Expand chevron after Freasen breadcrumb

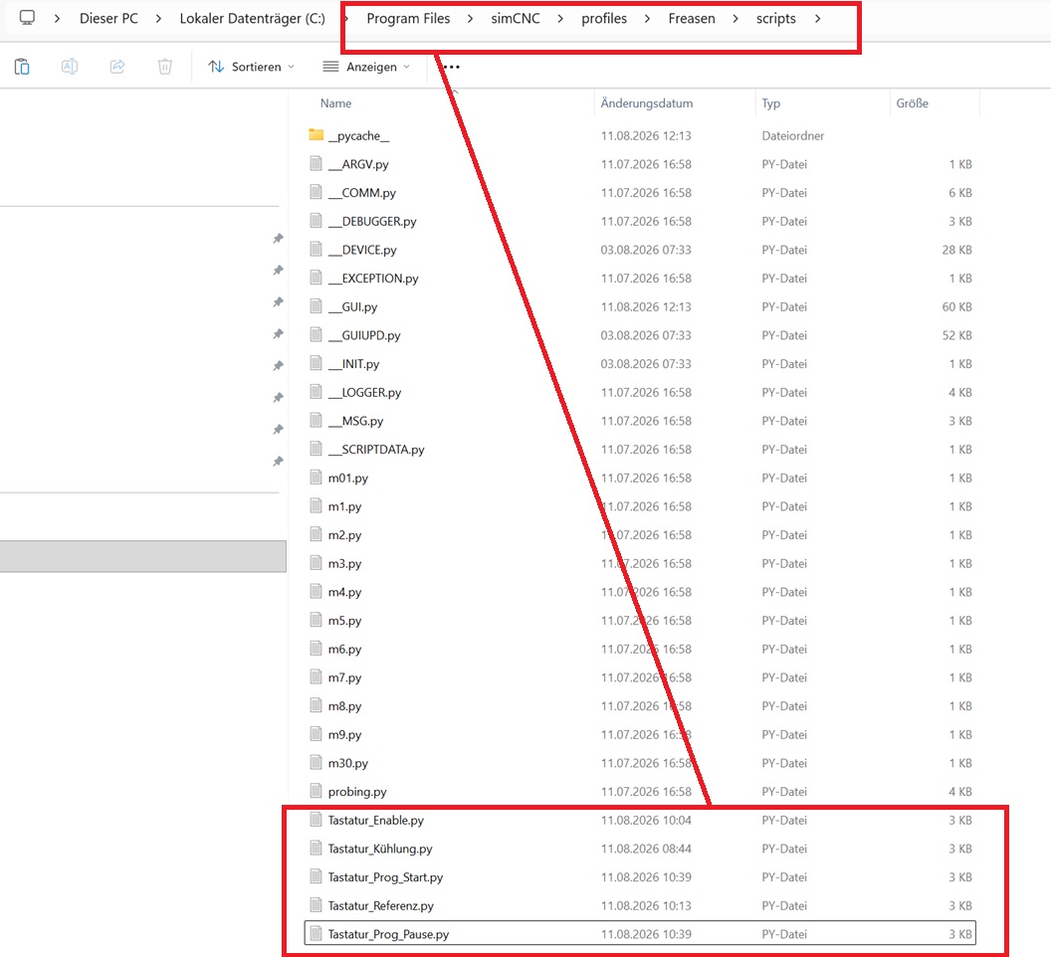point(736,19)
